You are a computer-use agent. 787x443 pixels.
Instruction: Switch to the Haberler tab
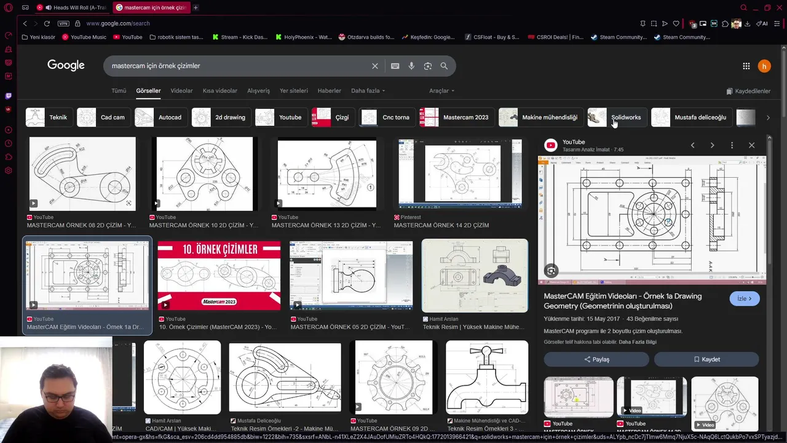pyautogui.click(x=329, y=90)
